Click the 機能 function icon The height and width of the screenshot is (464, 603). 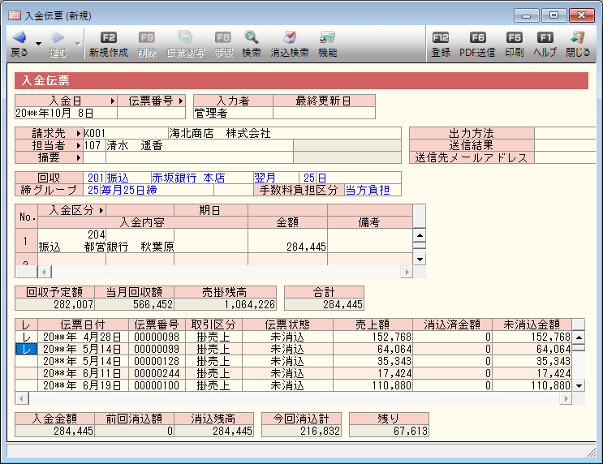327,38
